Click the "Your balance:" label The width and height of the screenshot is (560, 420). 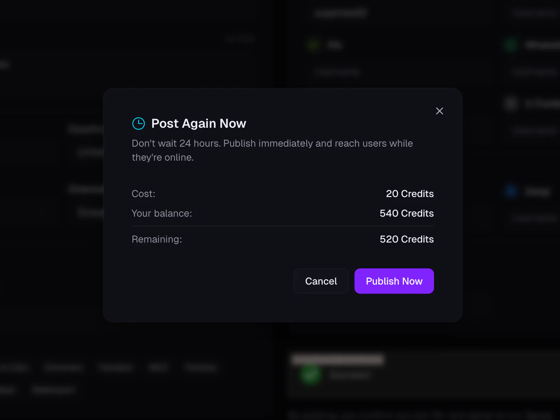coord(162,213)
